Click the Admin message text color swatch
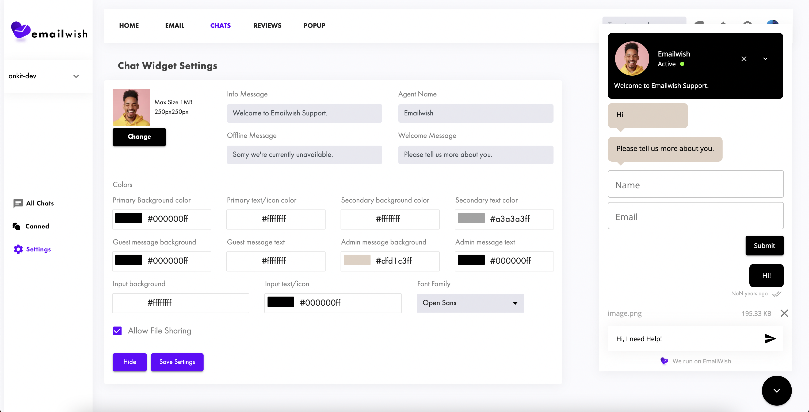Viewport: 809px width, 412px height. [x=471, y=260]
